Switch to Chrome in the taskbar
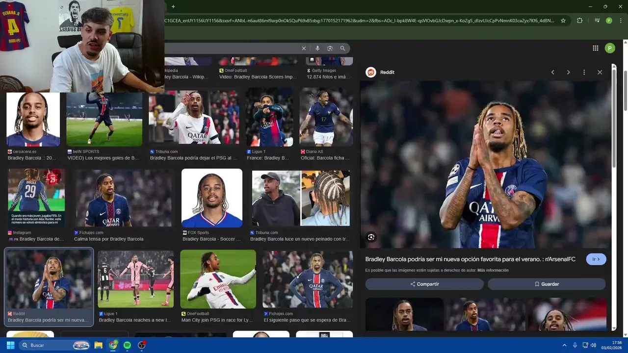This screenshot has width=628, height=353. tap(113, 345)
